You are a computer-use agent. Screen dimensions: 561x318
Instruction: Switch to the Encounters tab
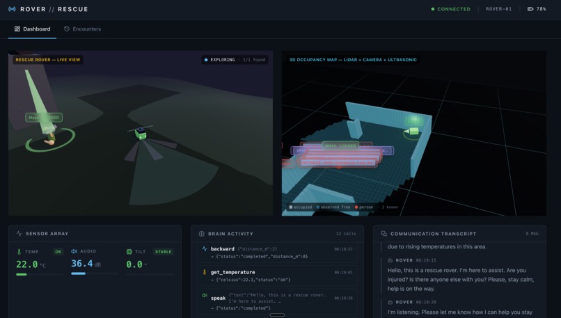click(x=83, y=29)
